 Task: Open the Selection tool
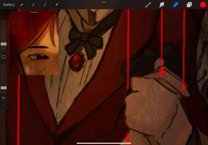(x=45, y=5)
